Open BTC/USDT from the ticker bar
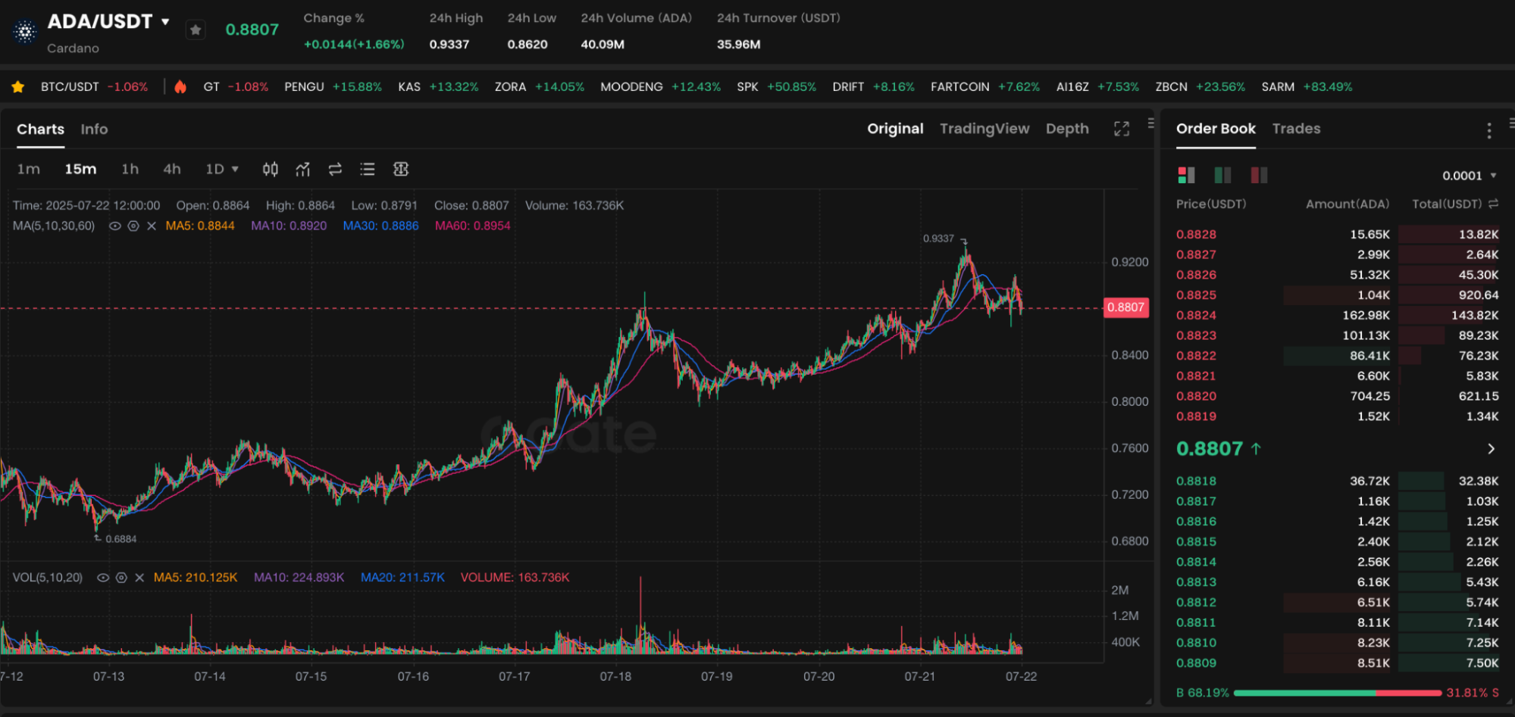The height and width of the screenshot is (717, 1515). click(x=95, y=87)
